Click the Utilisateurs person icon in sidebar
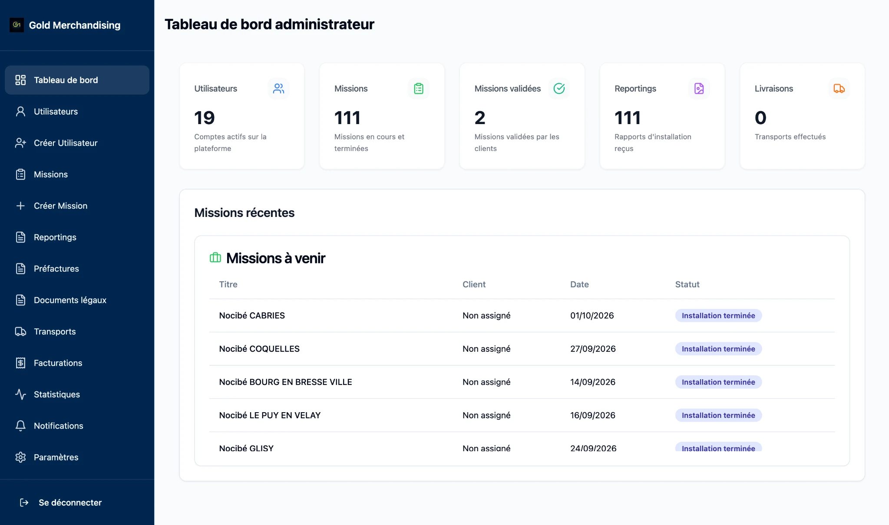 click(20, 112)
